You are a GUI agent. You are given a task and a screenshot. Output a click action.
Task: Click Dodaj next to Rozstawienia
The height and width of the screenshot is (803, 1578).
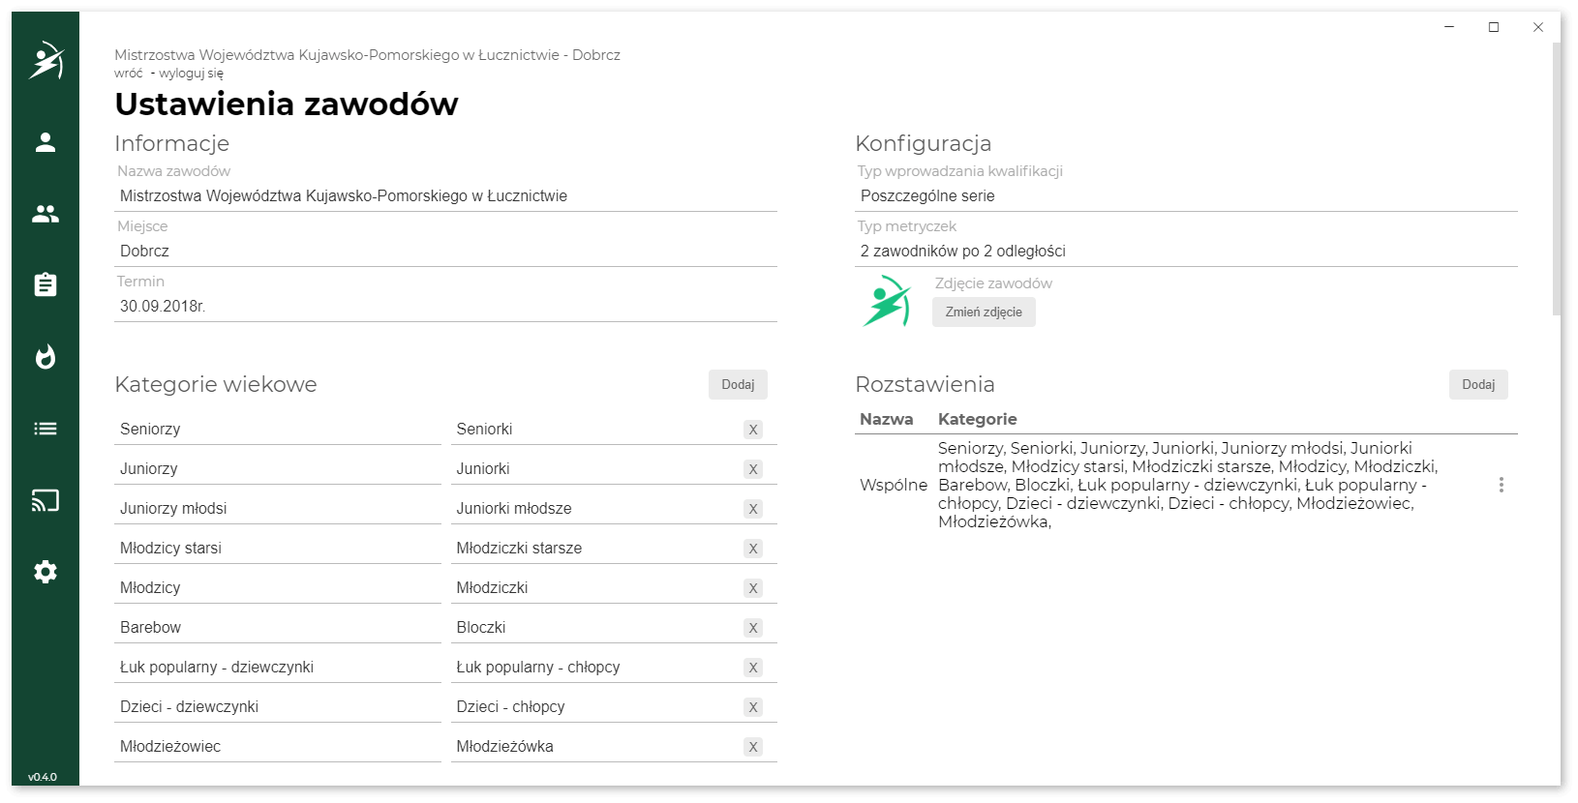tap(1478, 384)
